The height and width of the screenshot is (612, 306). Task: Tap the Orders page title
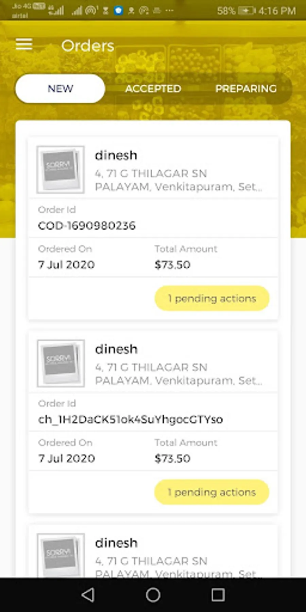[x=88, y=46]
